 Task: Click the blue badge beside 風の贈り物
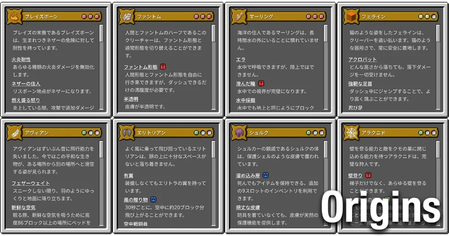coord(153,199)
